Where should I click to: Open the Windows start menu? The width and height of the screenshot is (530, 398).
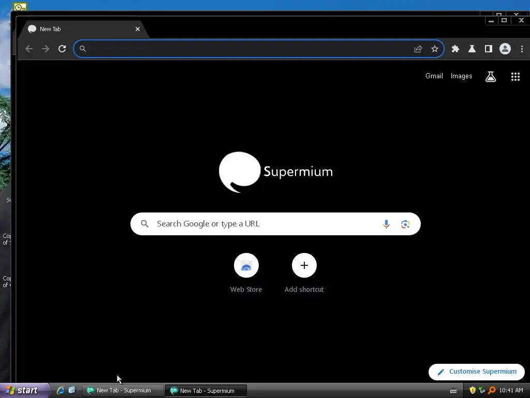(x=24, y=390)
